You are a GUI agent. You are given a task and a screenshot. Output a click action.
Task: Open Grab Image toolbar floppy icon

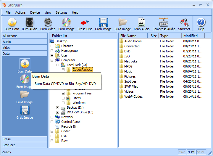103,22
